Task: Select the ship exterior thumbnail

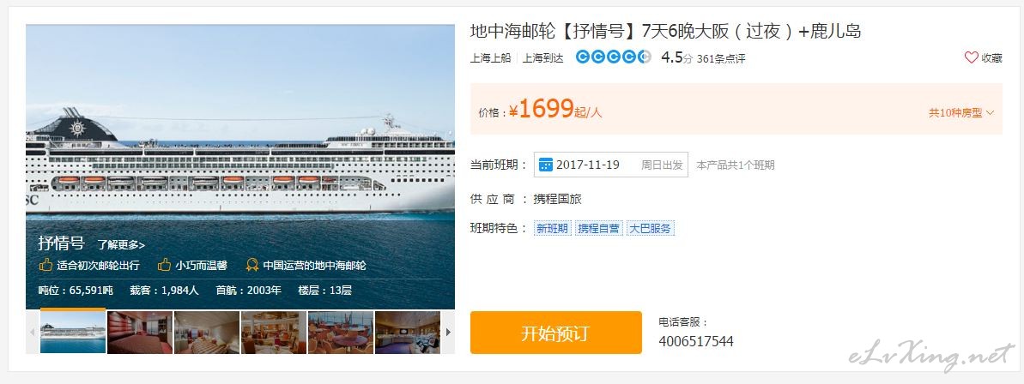Action: pos(72,332)
